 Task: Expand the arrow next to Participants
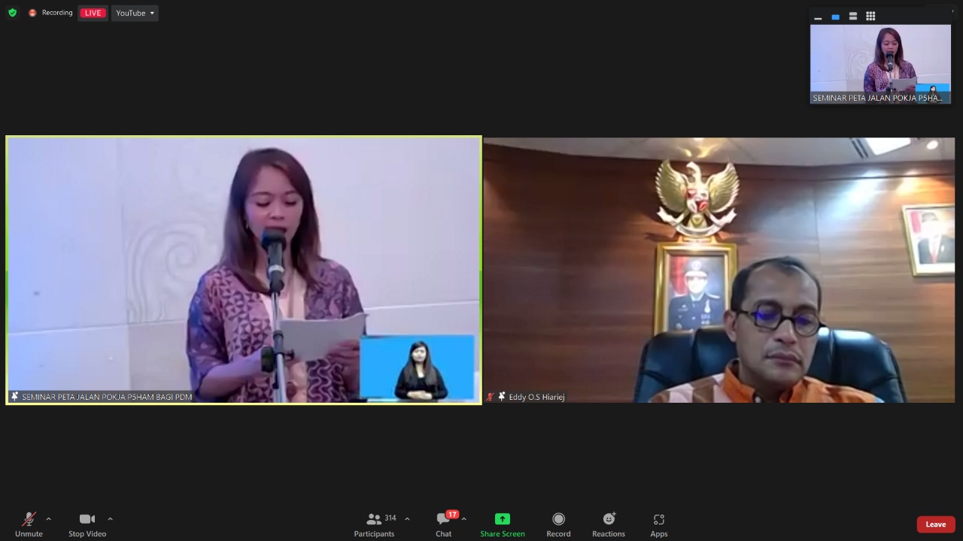tap(407, 518)
